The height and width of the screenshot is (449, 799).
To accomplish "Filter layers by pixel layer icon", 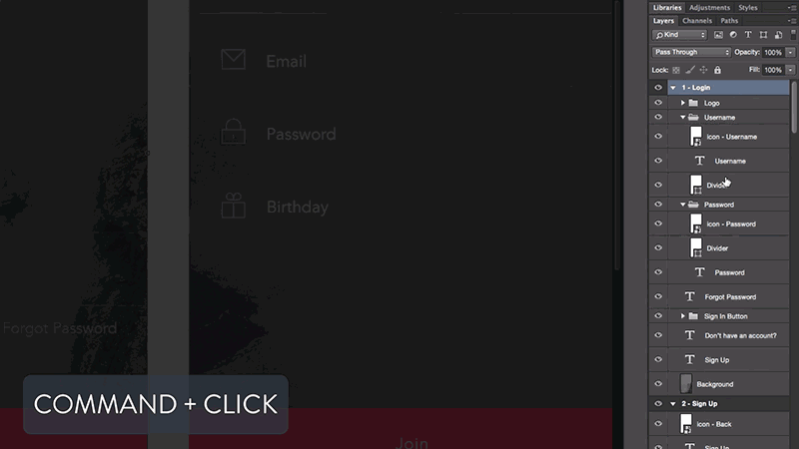I will coord(718,35).
